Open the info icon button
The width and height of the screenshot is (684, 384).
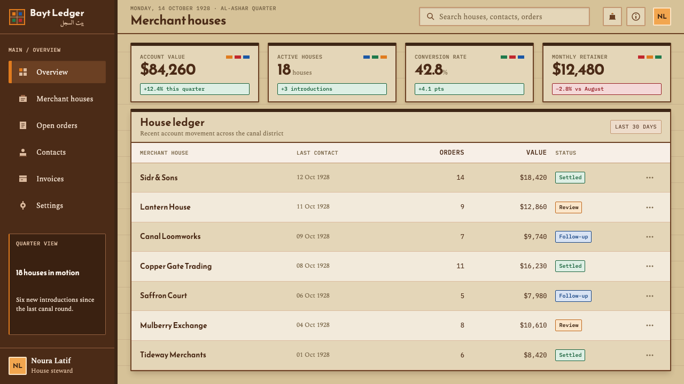coord(636,17)
